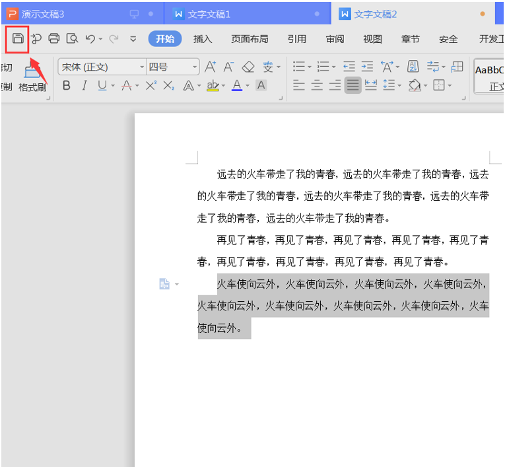Click the Undo arrow icon

click(x=90, y=39)
